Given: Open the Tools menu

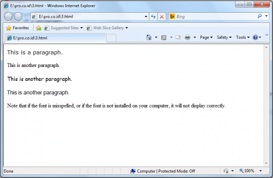Looking at the screenshot, I should pos(242,37).
